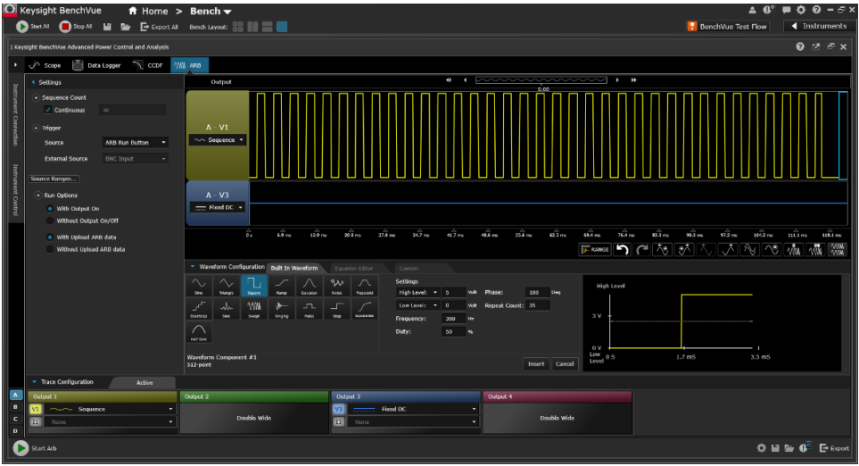The image size is (859, 466).
Task: Switch to the Scope tab
Action: (45, 65)
